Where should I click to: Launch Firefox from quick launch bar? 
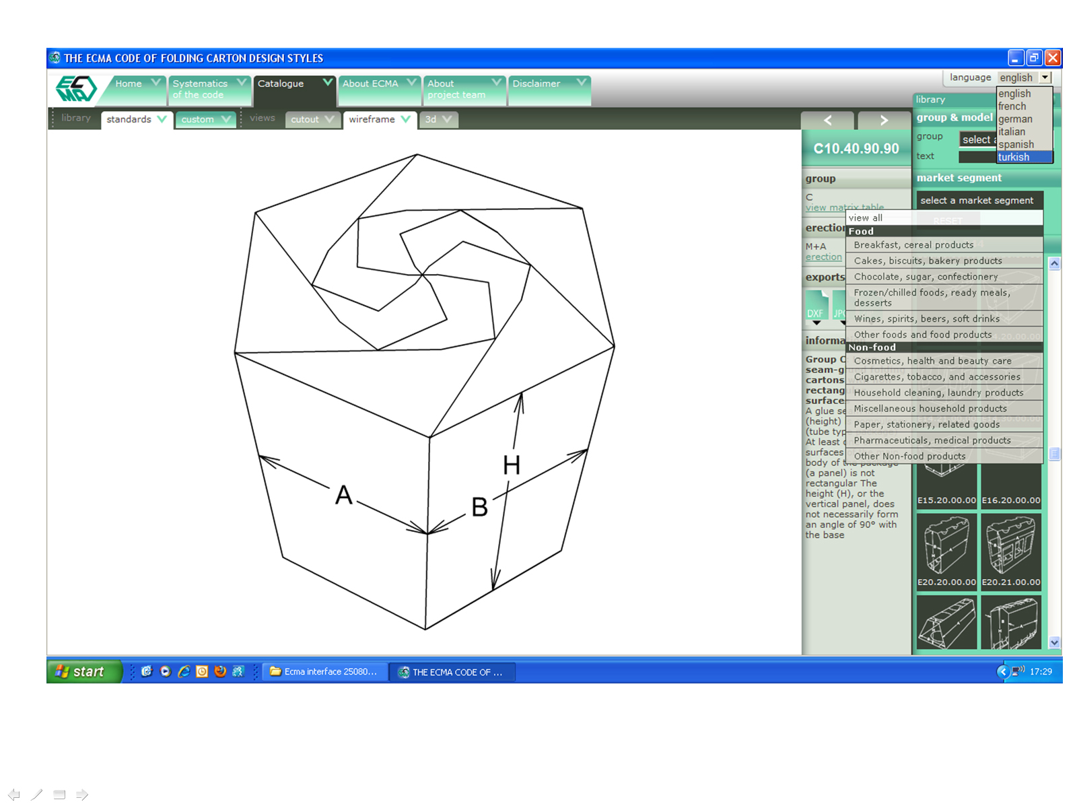click(x=220, y=671)
